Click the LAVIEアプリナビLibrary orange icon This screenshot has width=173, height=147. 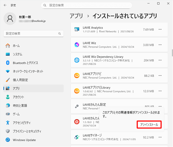pyautogui.click(x=77, y=91)
